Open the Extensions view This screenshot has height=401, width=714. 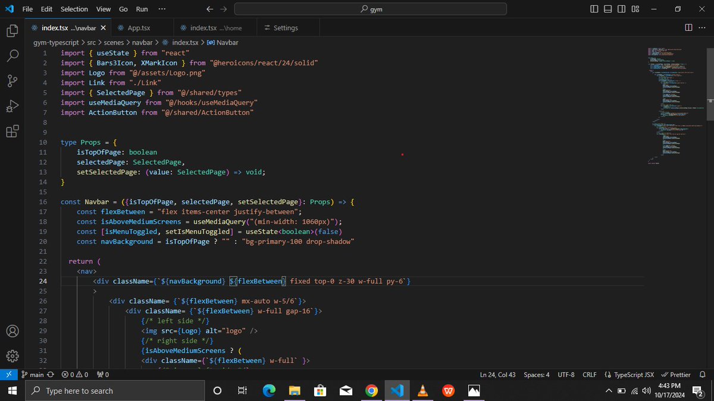pyautogui.click(x=12, y=132)
